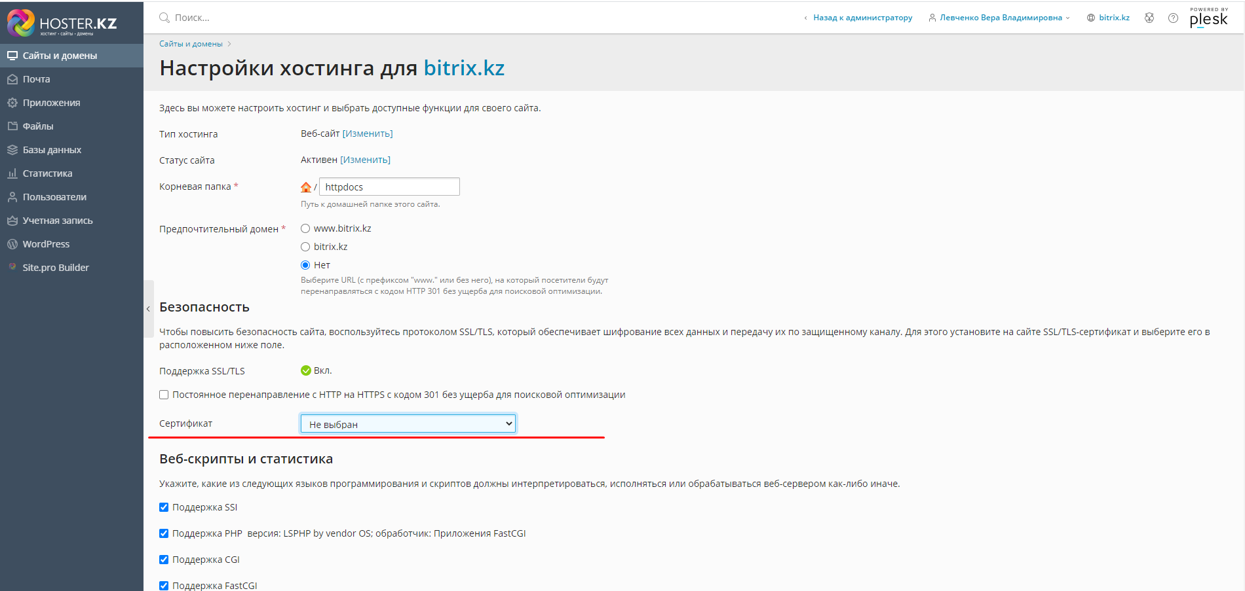The image size is (1245, 591).
Task: Select the www.bitrix.kz radio button
Action: pos(305,228)
